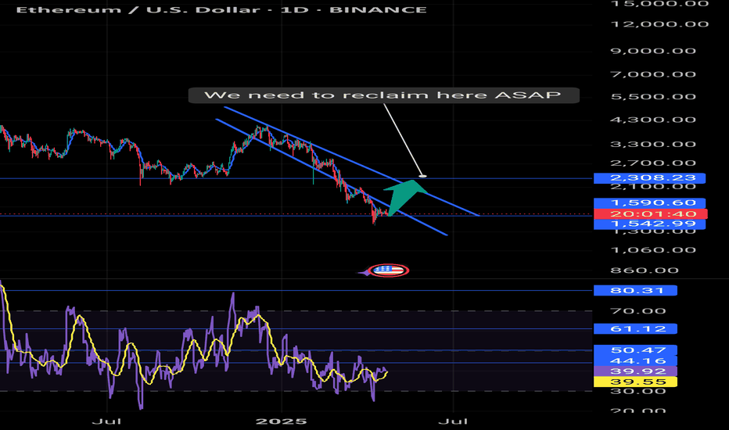Image resolution: width=729 pixels, height=430 pixels.
Task: Click the 2,308.23 horizontal line price label
Action: [649, 178]
